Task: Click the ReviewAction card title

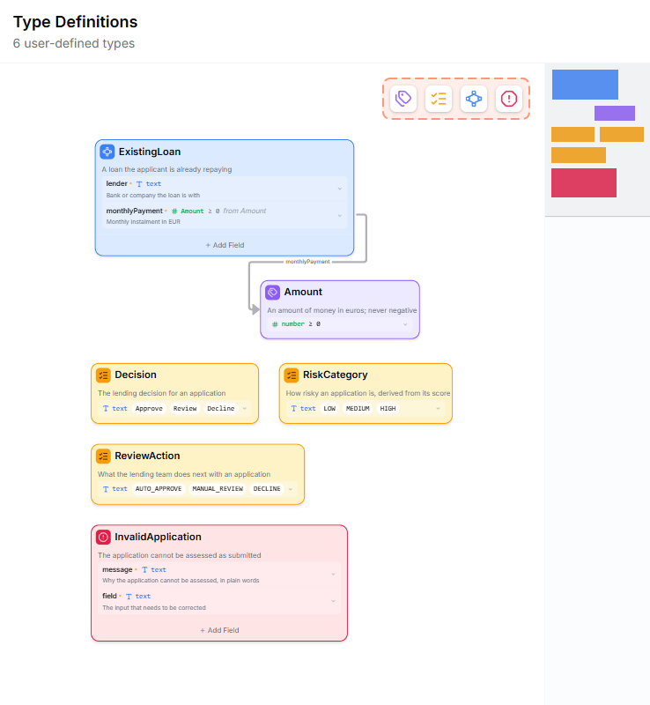Action: 147,456
